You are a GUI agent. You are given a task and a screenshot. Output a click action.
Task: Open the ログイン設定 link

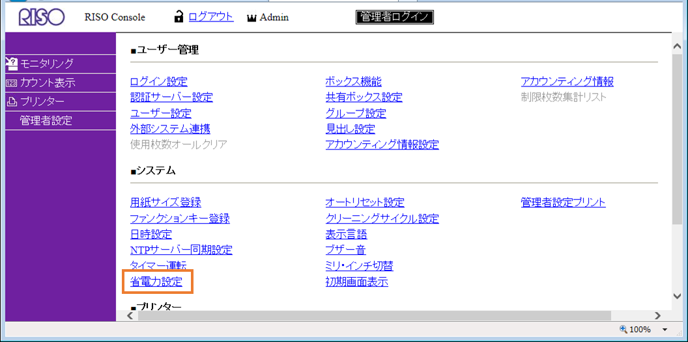coord(159,81)
